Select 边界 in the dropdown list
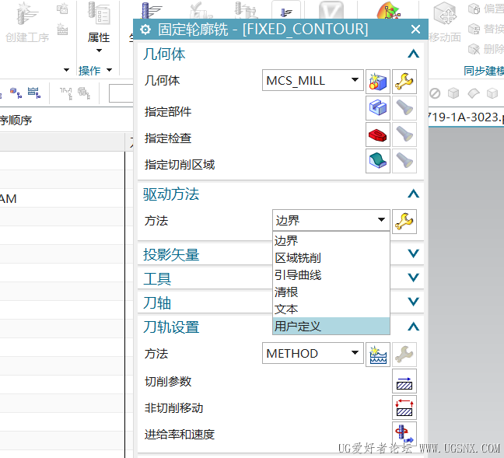 (331, 241)
